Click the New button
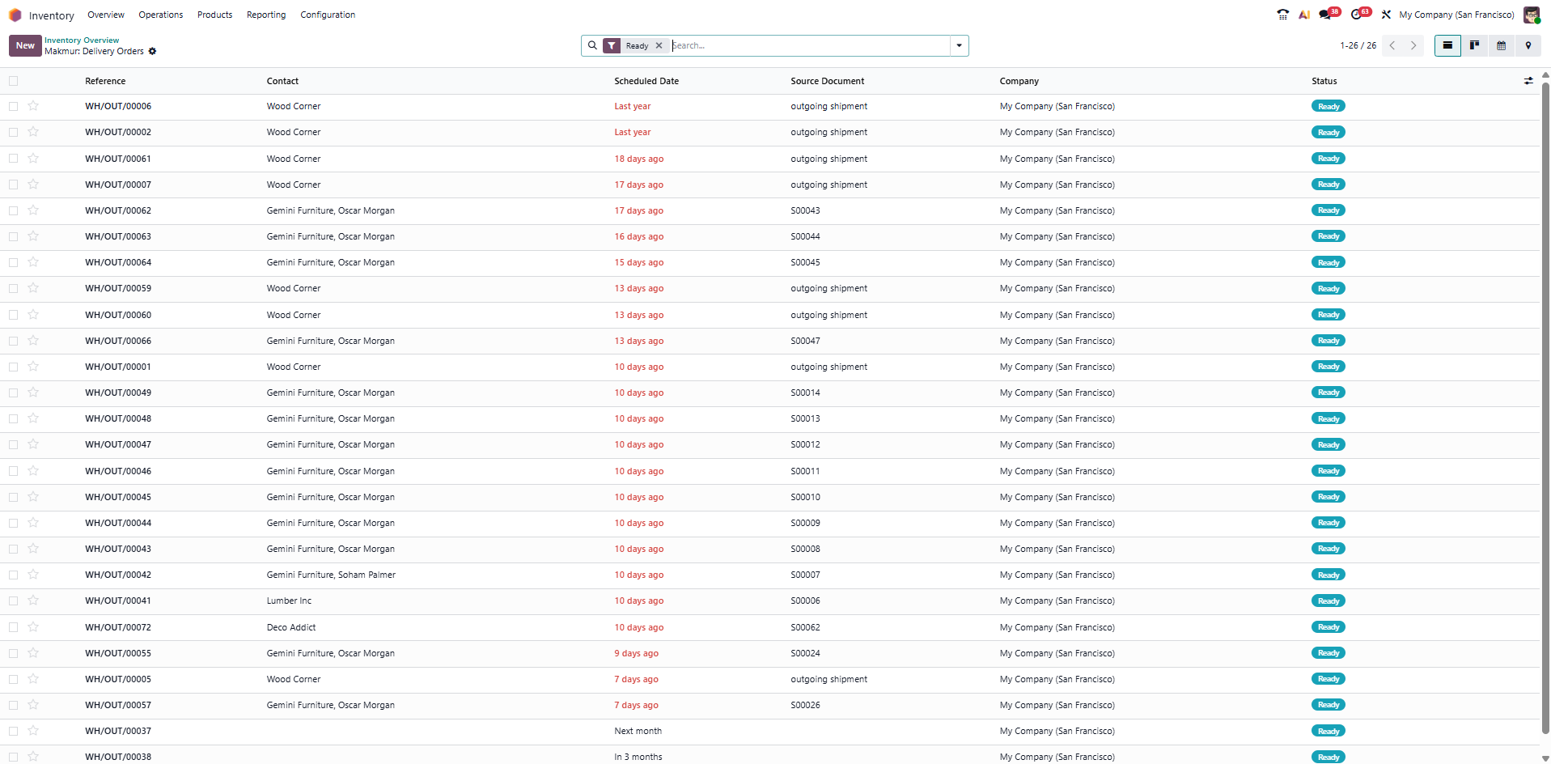Screen dimensions: 1551x764 24,45
